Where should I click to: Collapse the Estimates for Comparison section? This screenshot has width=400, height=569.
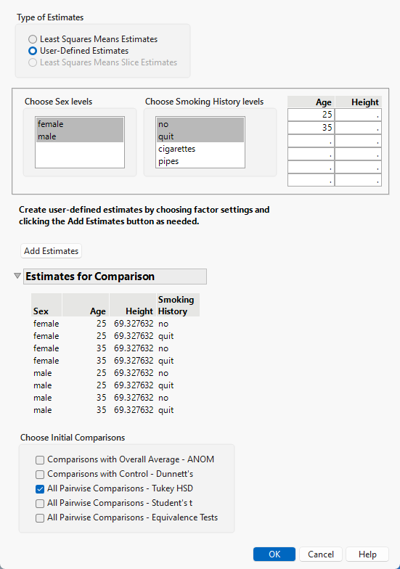pyautogui.click(x=17, y=276)
